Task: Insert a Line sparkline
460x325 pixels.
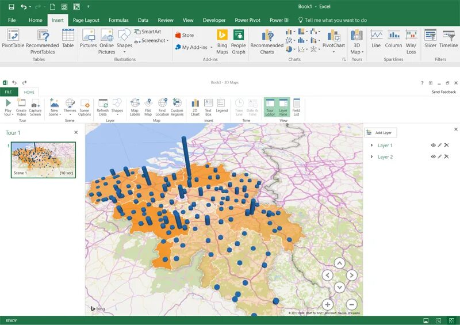Action: [x=376, y=39]
